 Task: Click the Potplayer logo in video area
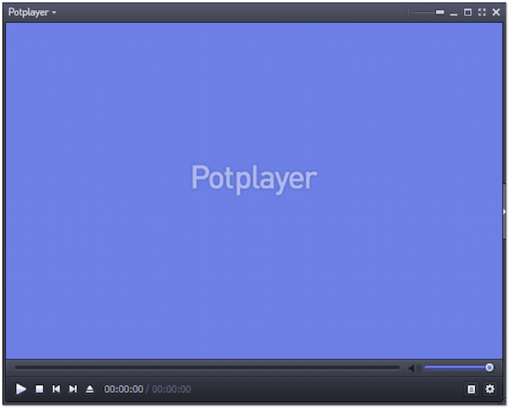(x=254, y=178)
